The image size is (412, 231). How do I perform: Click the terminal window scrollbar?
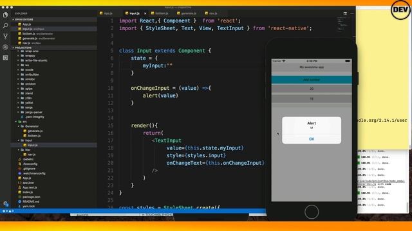pyautogui.click(x=407, y=207)
